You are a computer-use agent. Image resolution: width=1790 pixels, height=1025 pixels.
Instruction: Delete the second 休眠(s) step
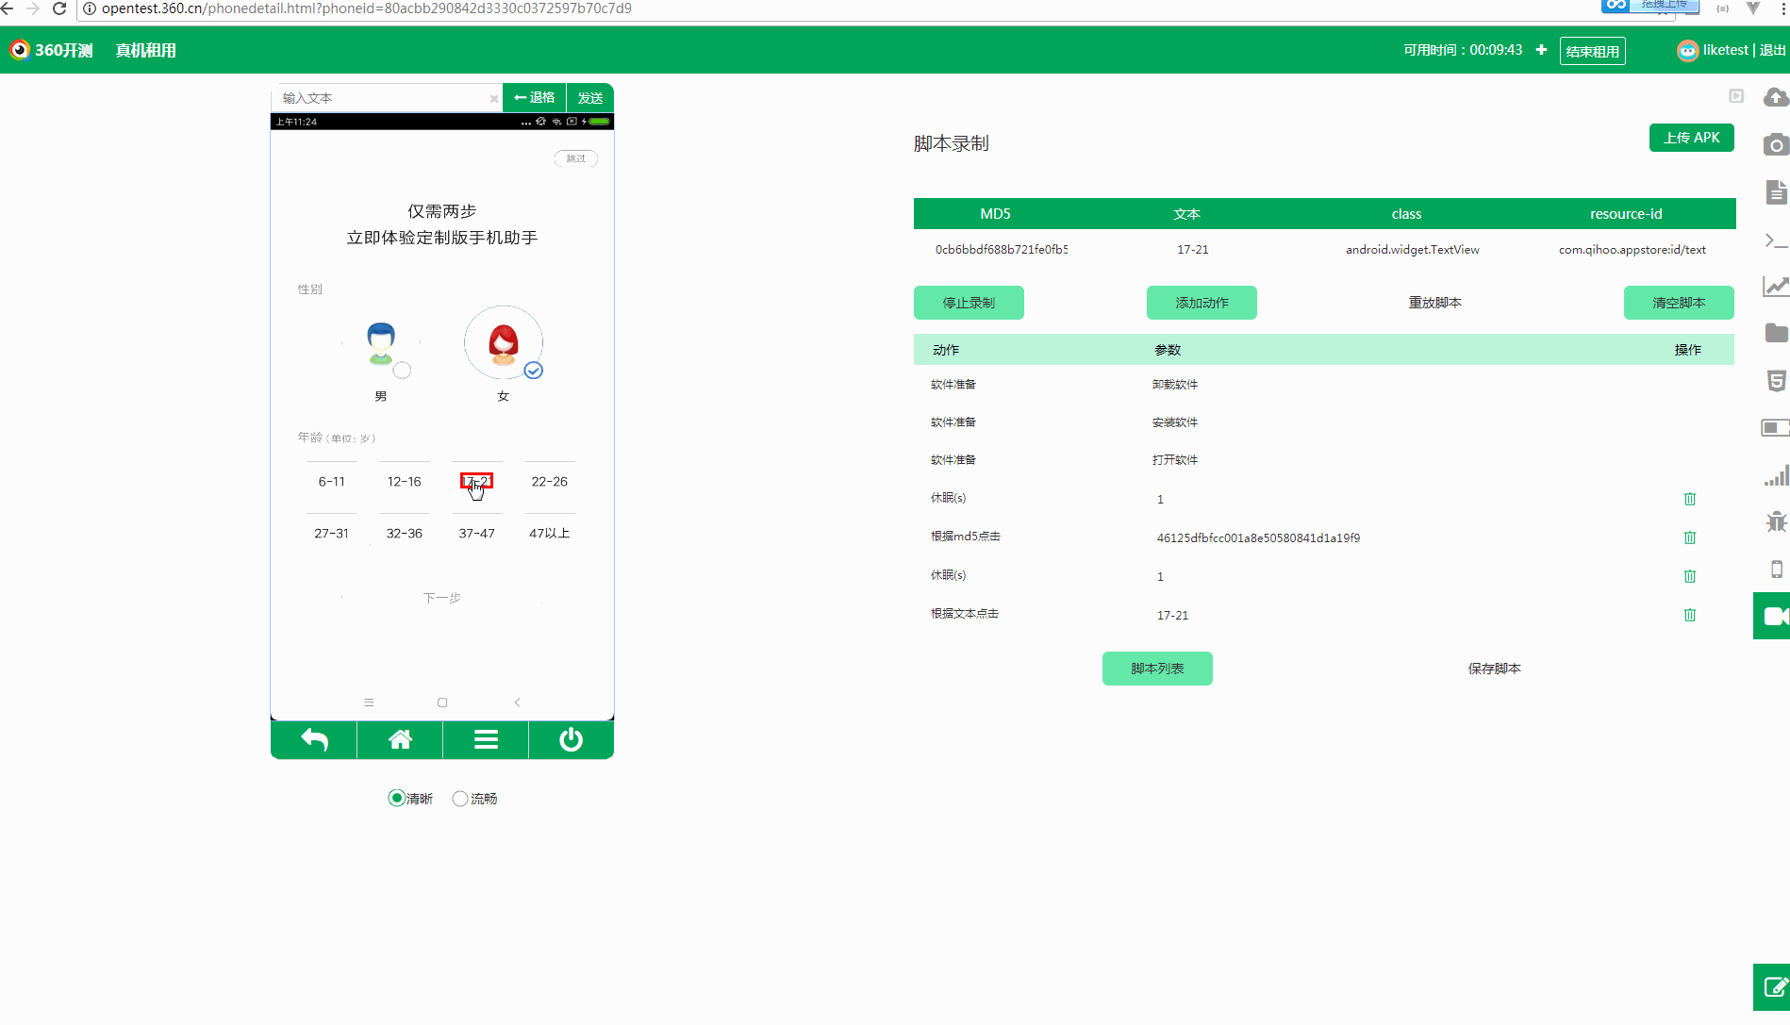[1690, 576]
